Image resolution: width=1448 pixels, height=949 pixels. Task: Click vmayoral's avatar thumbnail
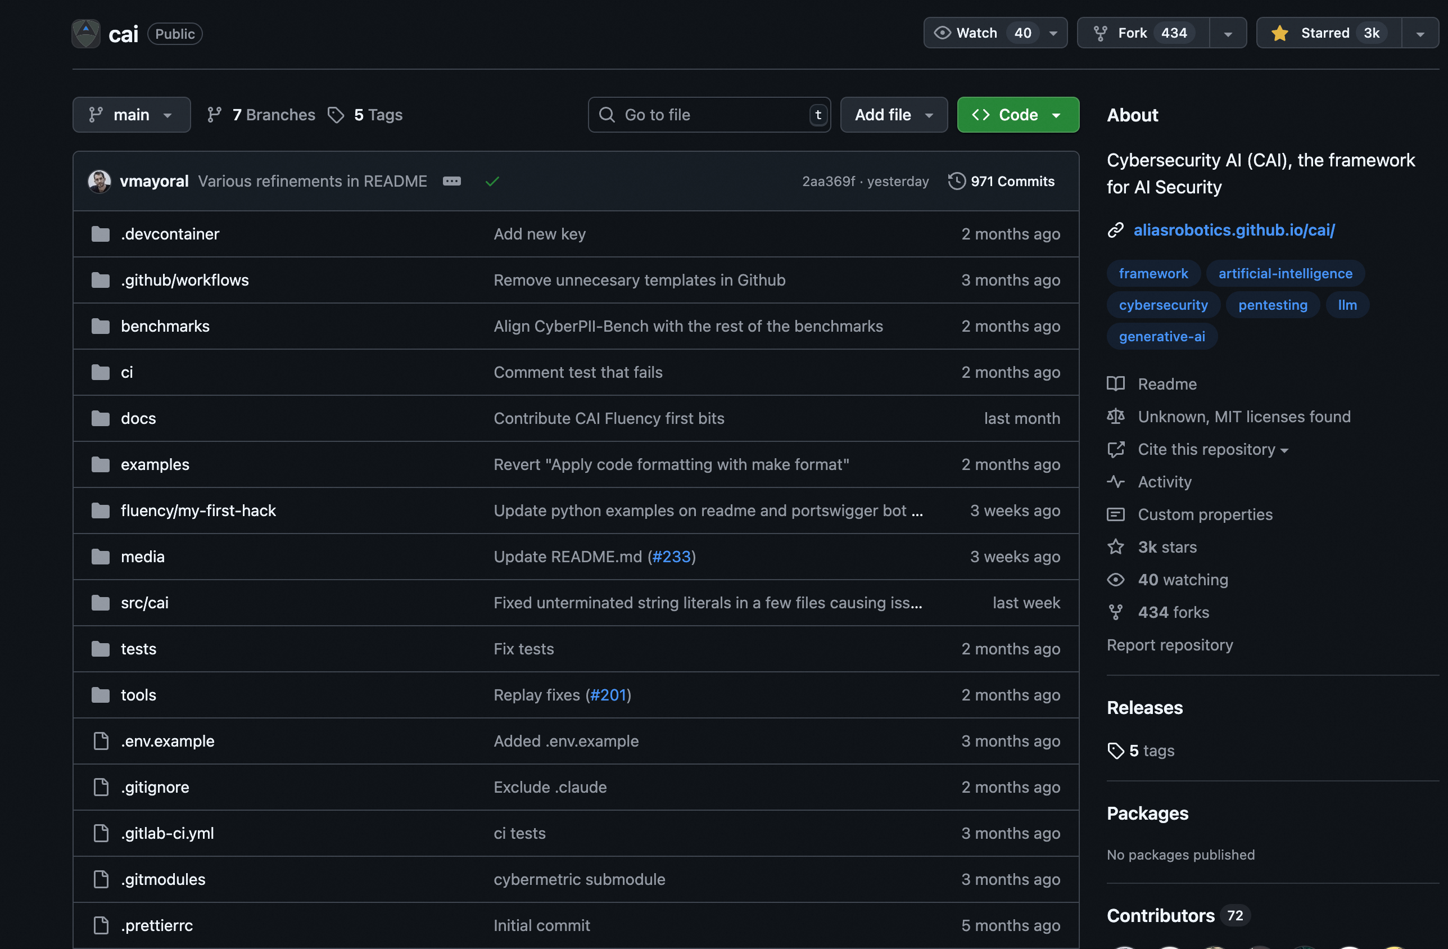pos(99,181)
